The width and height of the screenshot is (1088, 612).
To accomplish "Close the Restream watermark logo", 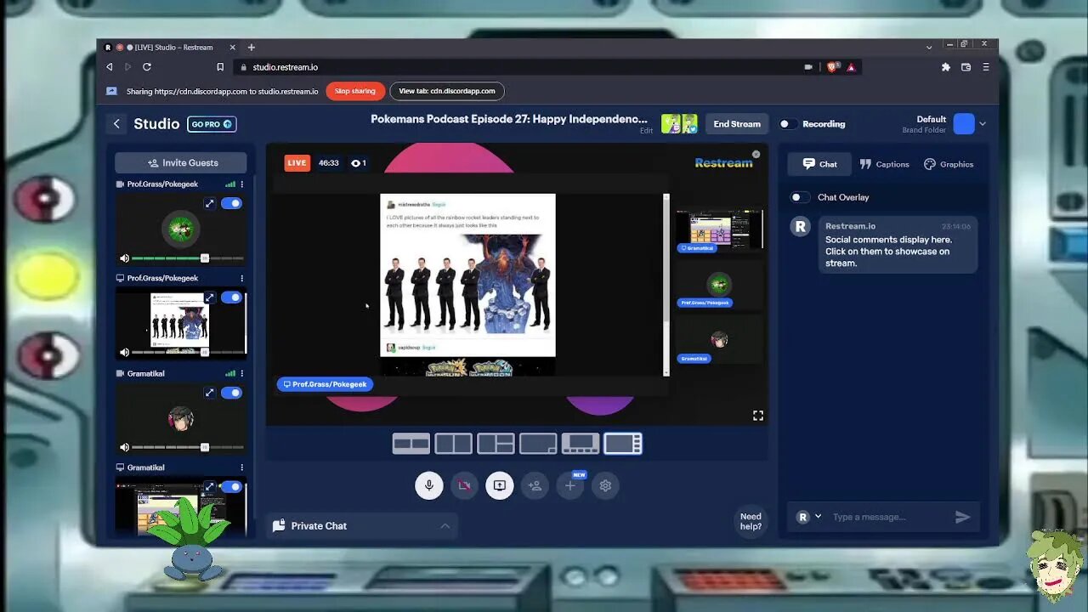I will point(756,155).
